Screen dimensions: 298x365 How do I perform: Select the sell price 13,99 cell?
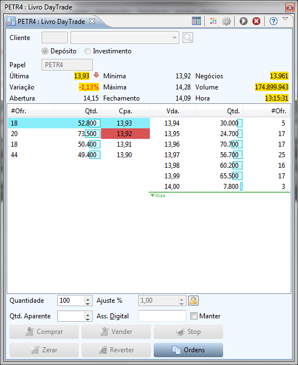point(173,176)
